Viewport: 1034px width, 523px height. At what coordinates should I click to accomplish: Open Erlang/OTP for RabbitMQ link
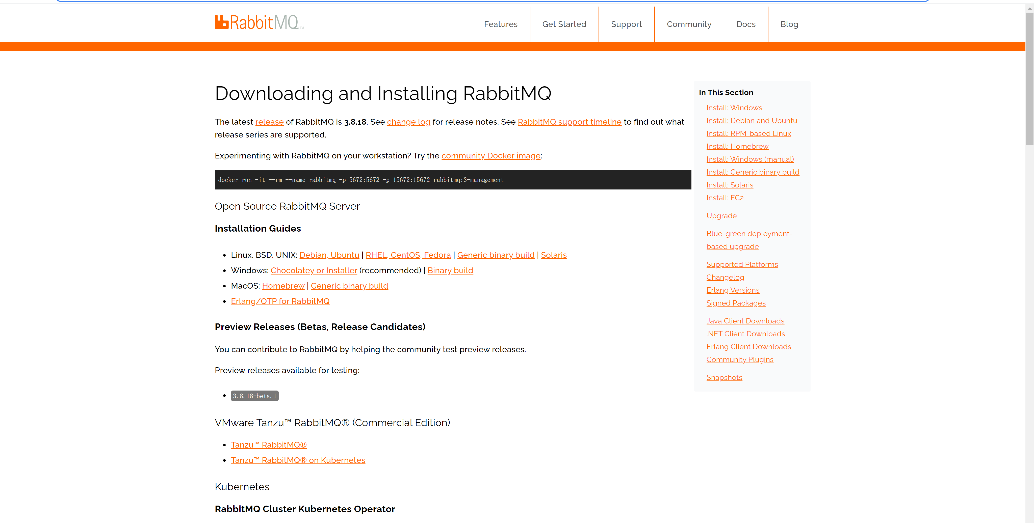[x=280, y=301]
